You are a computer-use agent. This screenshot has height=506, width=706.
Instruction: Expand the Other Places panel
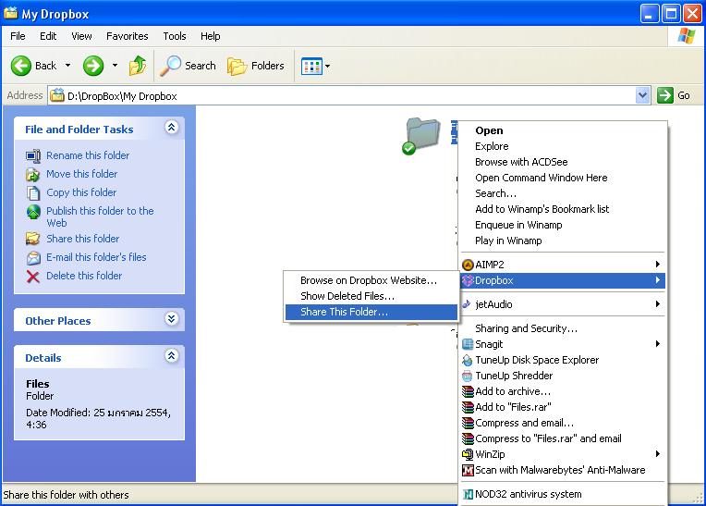pos(171,319)
